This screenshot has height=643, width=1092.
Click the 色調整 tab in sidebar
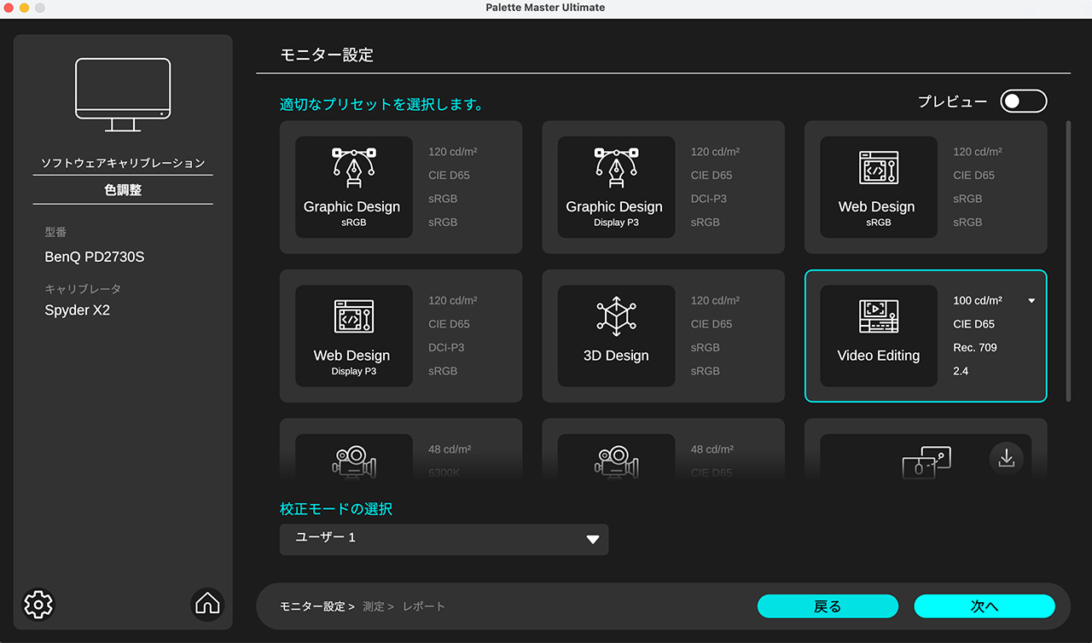(x=123, y=190)
